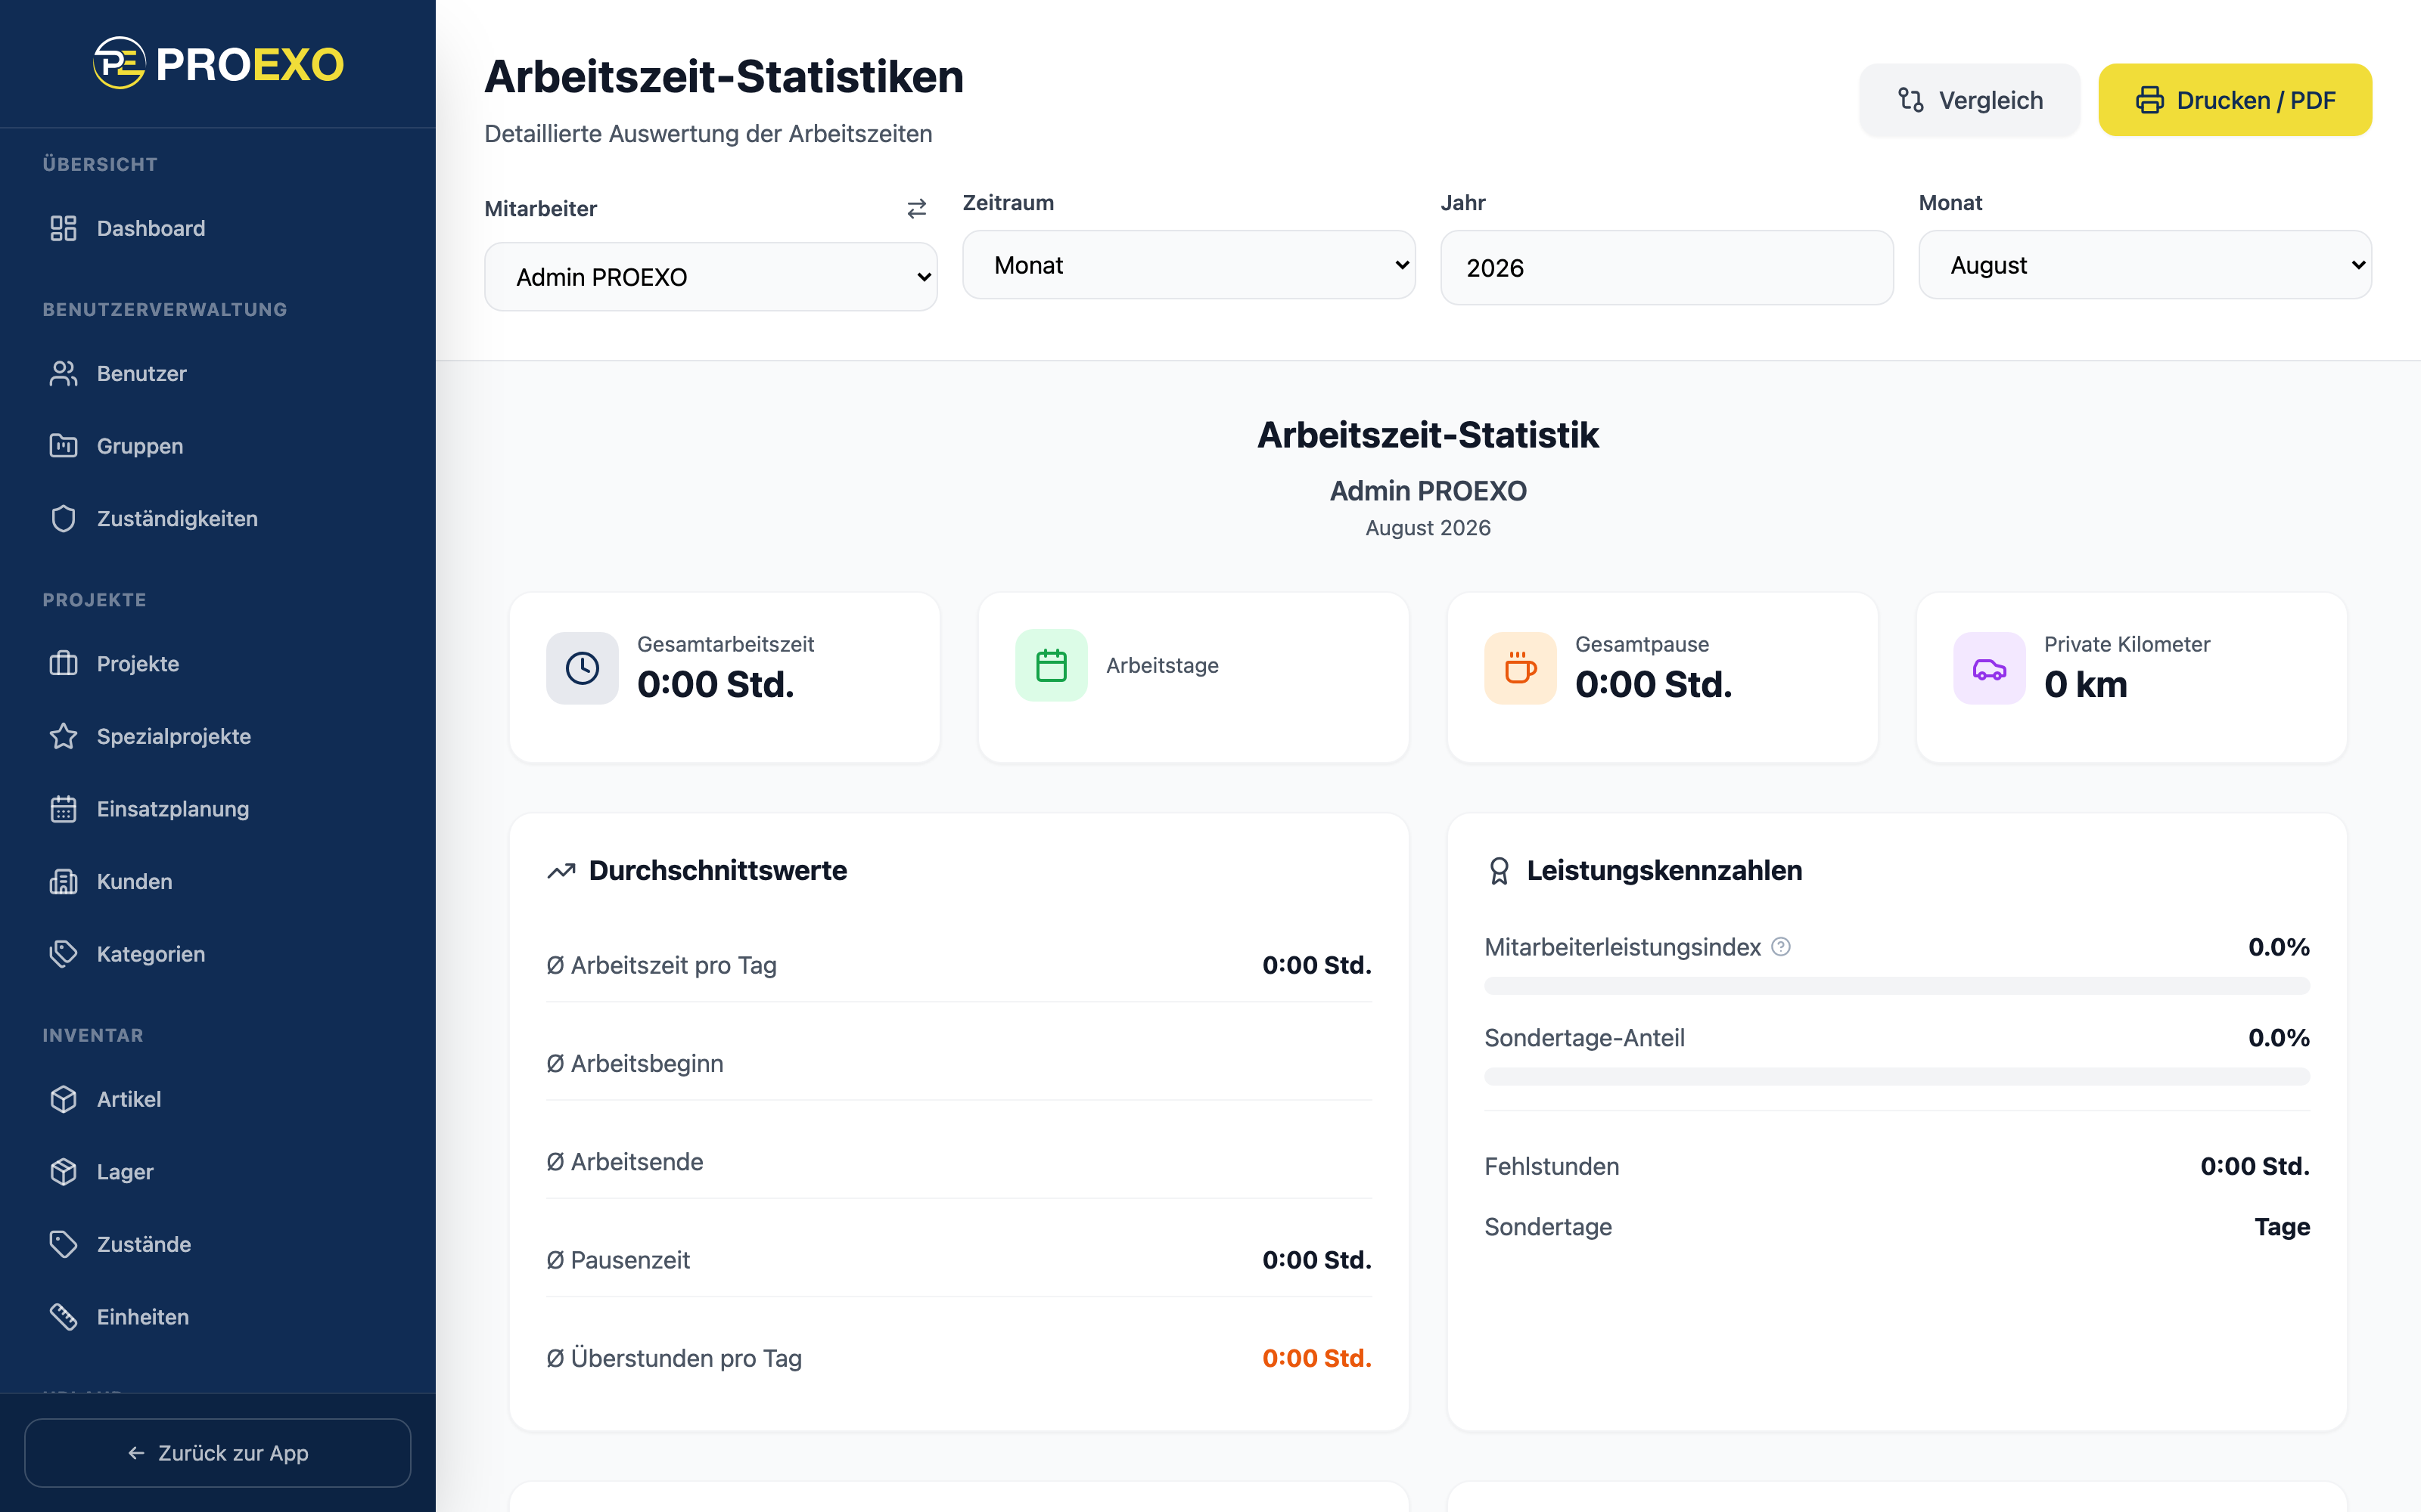Screen dimensions: 2421x1512
Task: Open Kunden from the sidebar
Action: pos(218,881)
